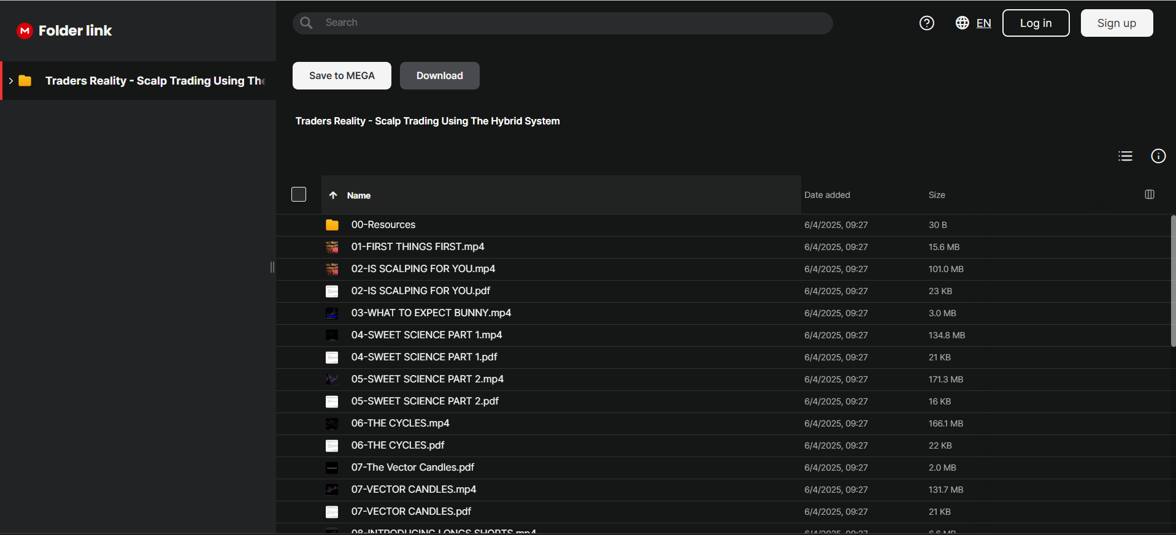Click the thumbnail of 07-VECTOR CANDLES.mp4

click(332, 490)
